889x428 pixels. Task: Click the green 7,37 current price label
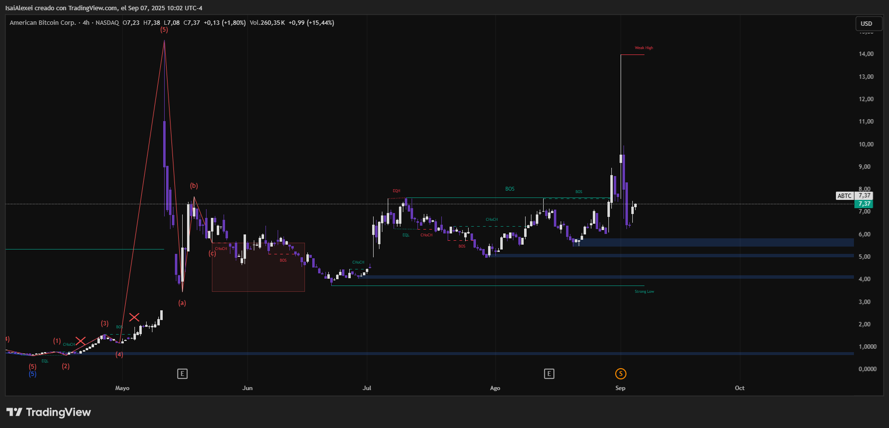click(x=864, y=204)
